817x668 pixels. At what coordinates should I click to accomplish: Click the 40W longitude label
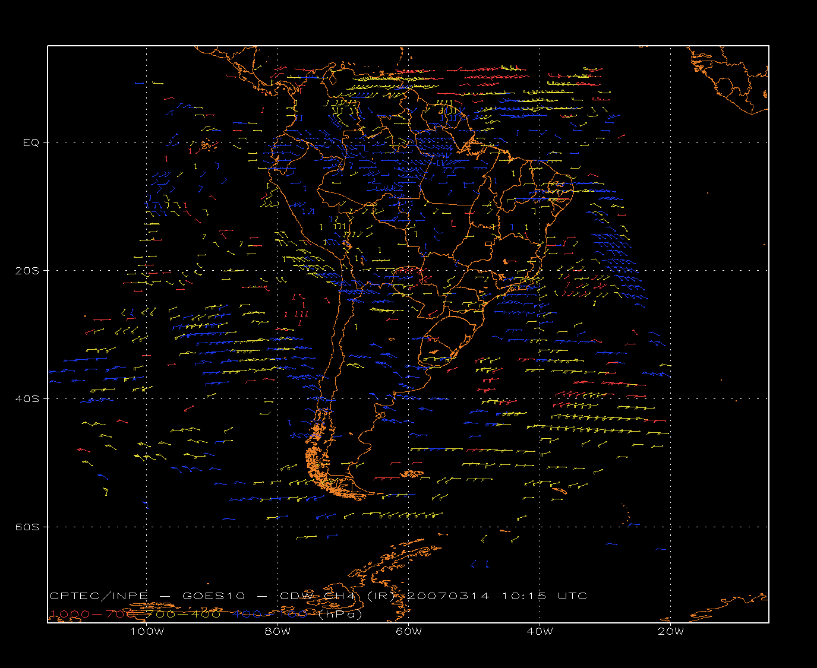click(x=540, y=631)
